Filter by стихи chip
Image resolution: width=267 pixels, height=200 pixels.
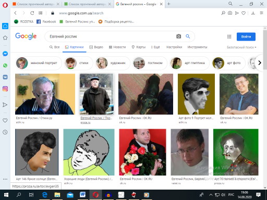tap(78, 63)
